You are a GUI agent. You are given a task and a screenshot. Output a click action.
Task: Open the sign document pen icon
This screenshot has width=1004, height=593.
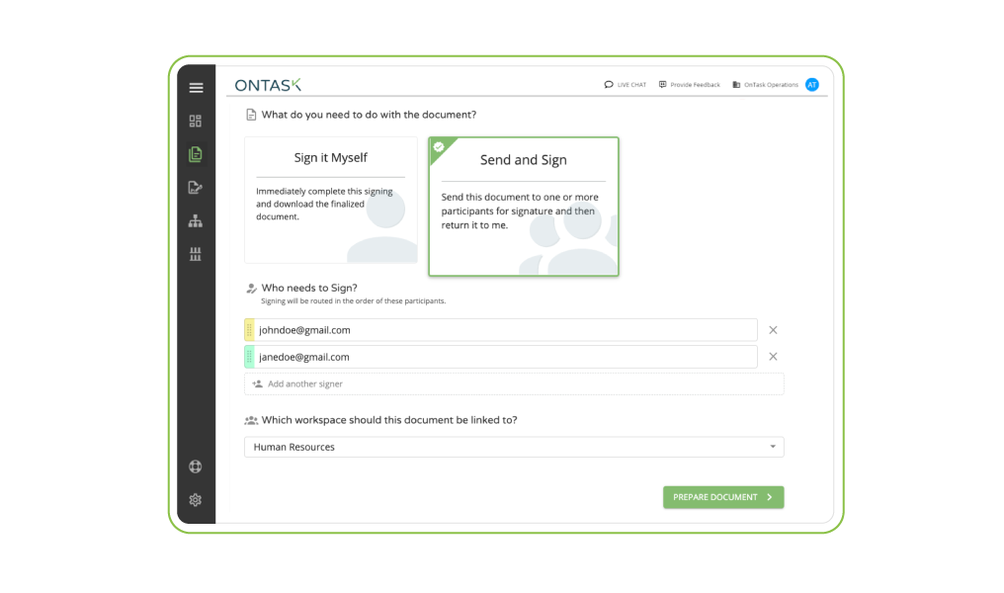tap(196, 188)
